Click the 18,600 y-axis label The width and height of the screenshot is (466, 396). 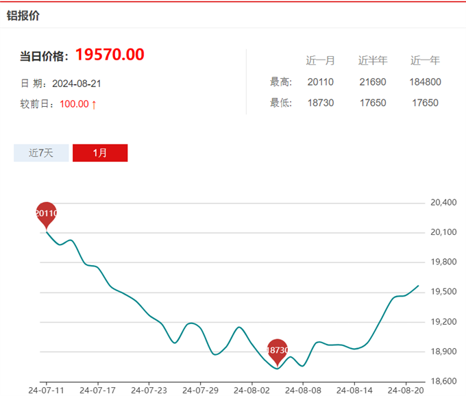click(443, 381)
